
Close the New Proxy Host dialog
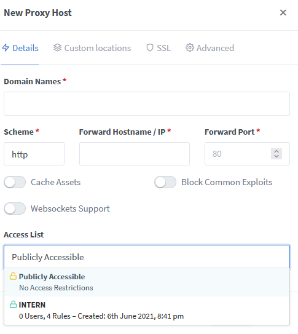point(283,12)
